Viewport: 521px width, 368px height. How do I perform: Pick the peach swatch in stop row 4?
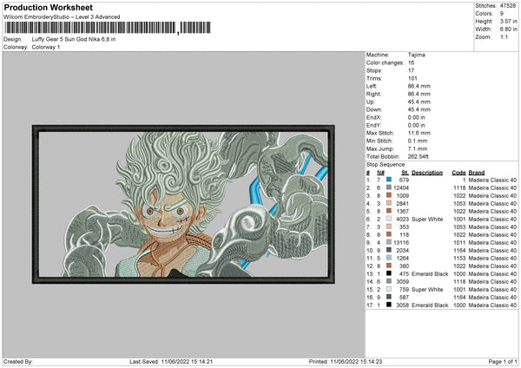coord(389,203)
